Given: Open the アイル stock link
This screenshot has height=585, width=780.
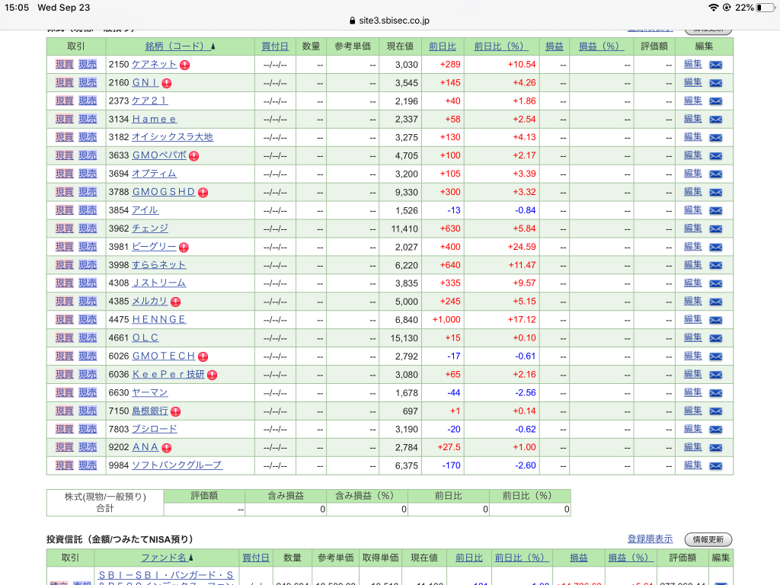Looking at the screenshot, I should click(145, 210).
